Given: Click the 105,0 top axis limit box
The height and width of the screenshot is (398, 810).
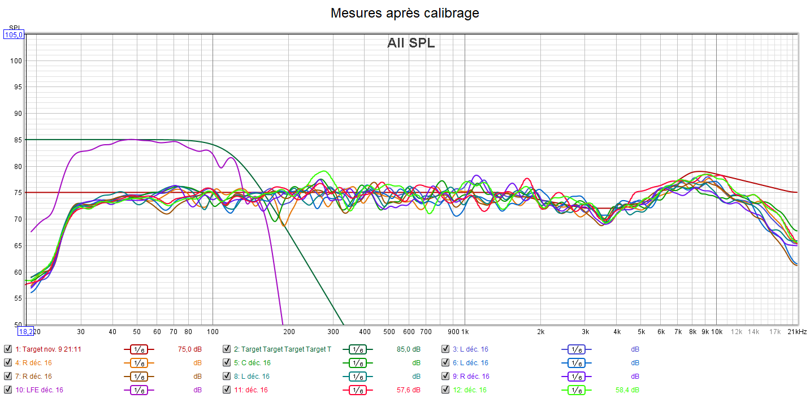Looking at the screenshot, I should 14,35.
